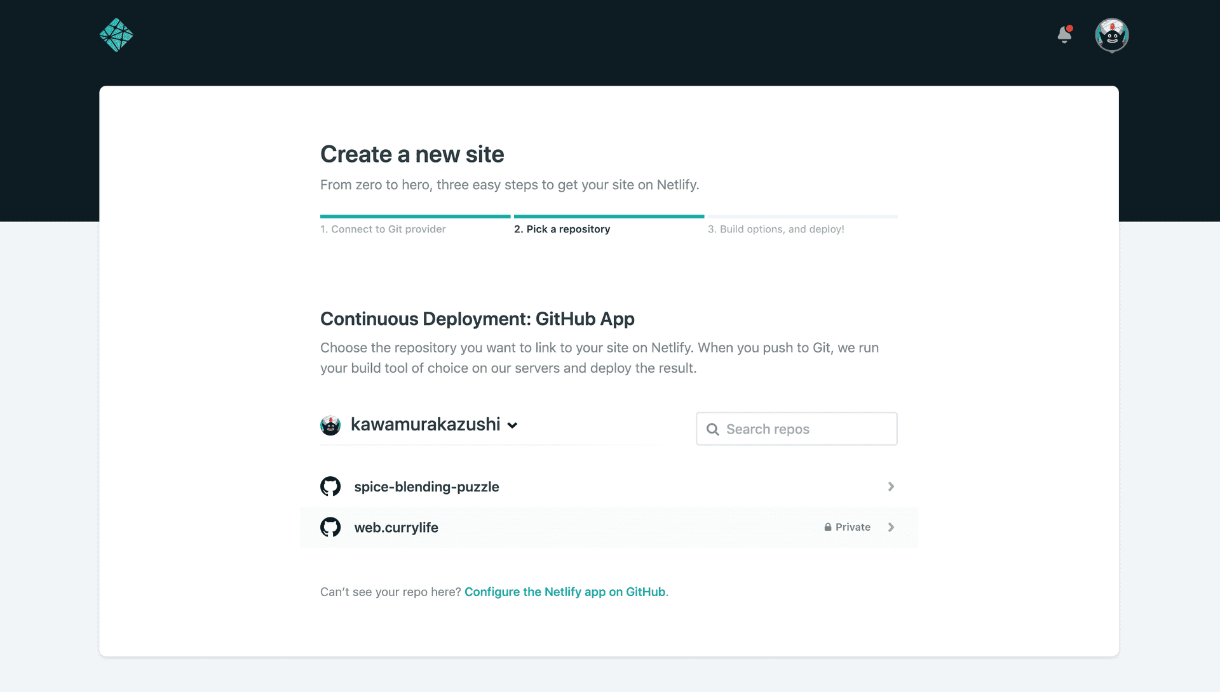Click Continuous Deployment: GitHub App heading
1220x692 pixels.
click(x=477, y=319)
